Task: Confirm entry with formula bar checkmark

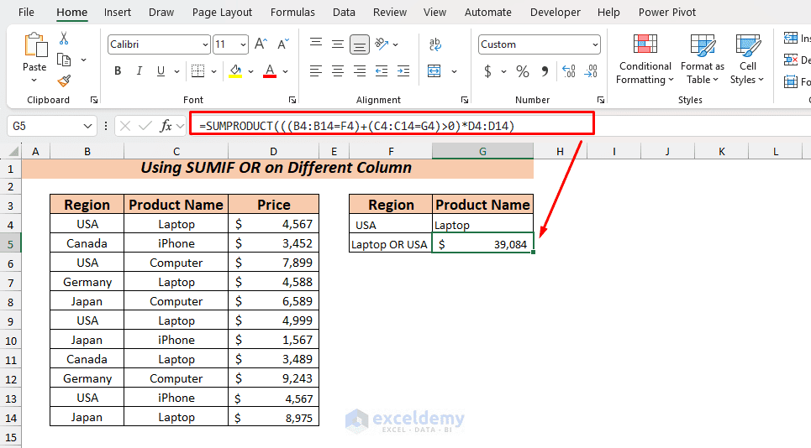Action: [x=145, y=126]
